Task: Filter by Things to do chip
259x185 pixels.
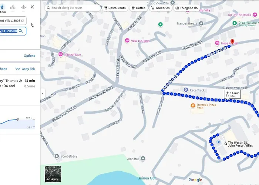Action: pos(186,8)
